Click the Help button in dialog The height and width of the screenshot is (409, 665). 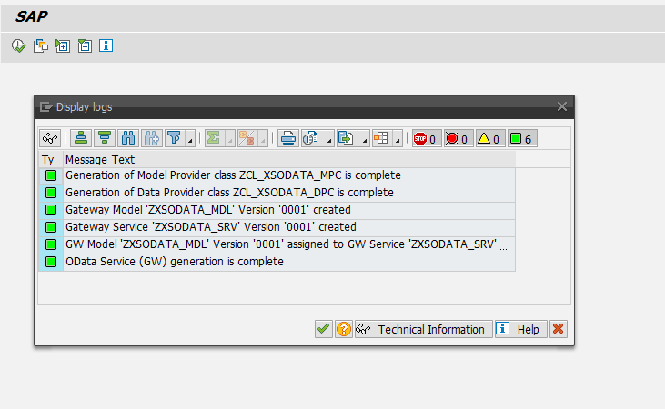521,329
